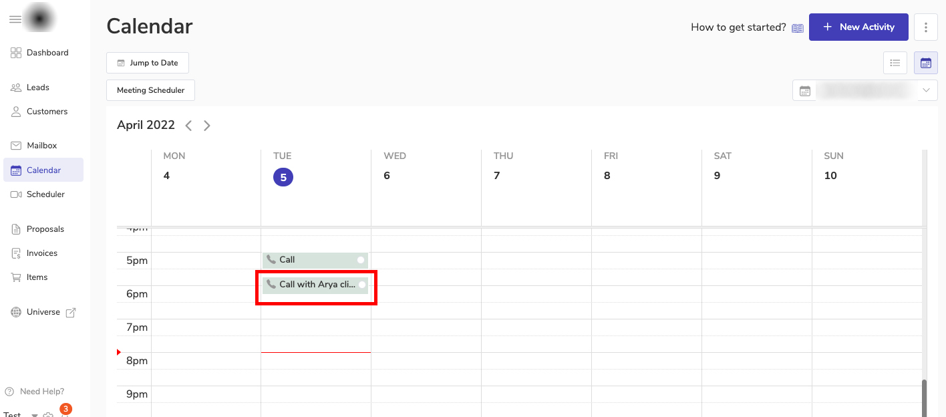The width and height of the screenshot is (946, 417).
Task: Open the three-dot more options menu
Action: 926,27
